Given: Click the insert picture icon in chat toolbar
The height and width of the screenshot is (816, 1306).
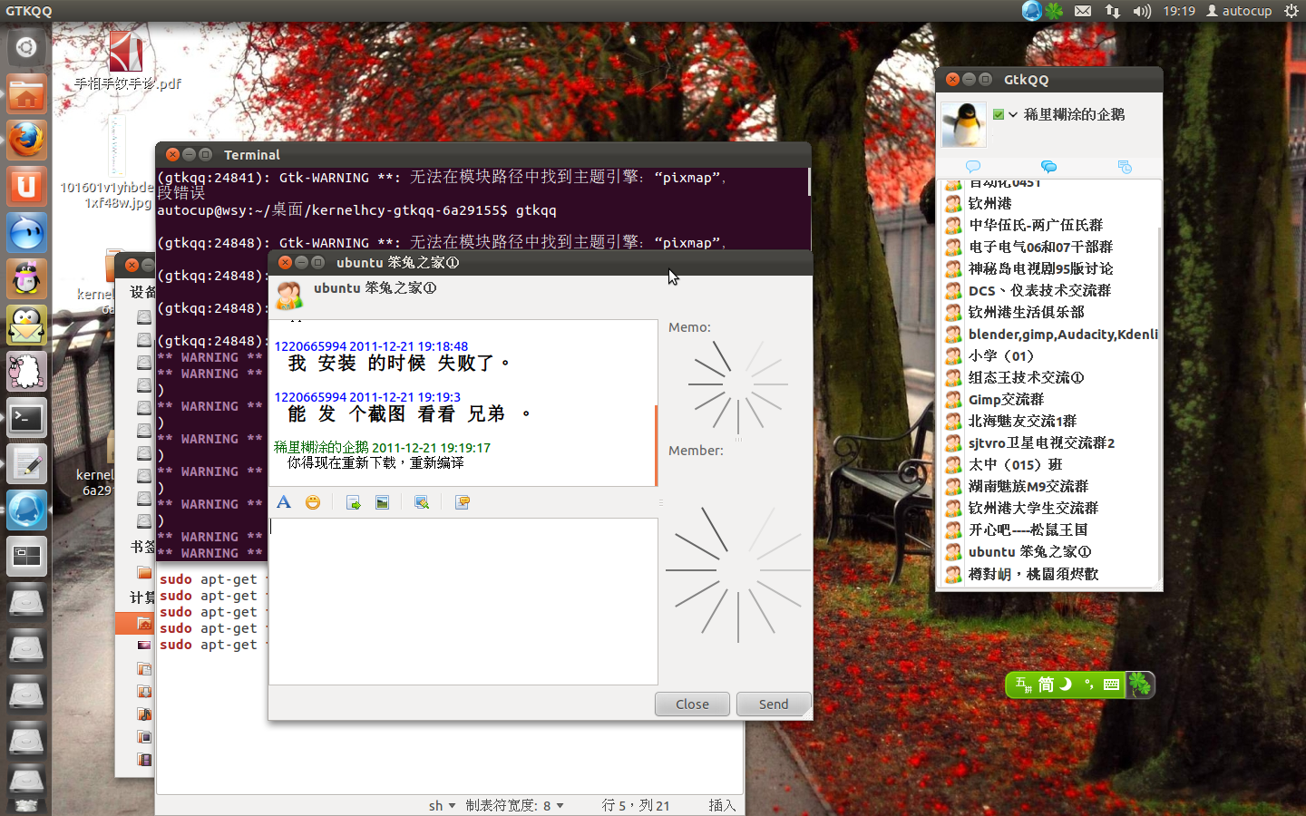Looking at the screenshot, I should [x=382, y=502].
